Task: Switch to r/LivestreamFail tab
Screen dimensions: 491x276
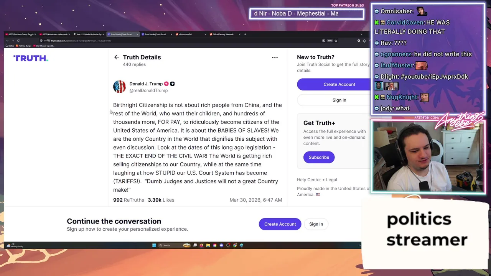Action: pos(191,34)
